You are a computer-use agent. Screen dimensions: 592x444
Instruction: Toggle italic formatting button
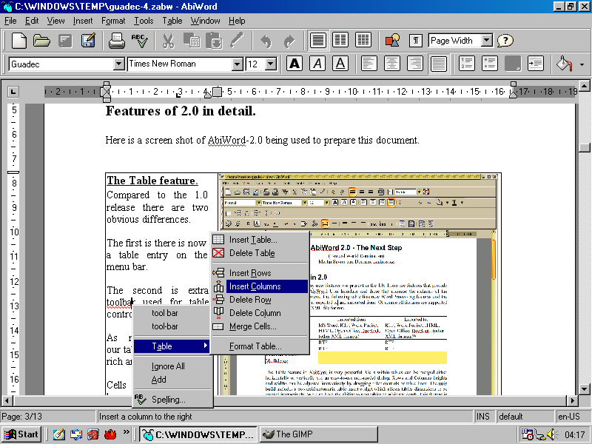[x=317, y=64]
